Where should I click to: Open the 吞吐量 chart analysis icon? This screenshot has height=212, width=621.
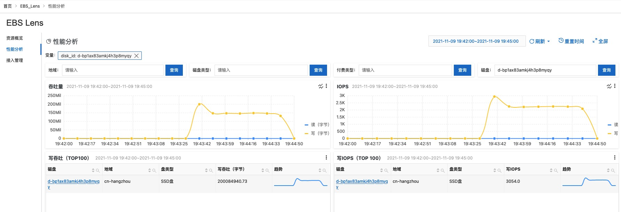coord(320,86)
